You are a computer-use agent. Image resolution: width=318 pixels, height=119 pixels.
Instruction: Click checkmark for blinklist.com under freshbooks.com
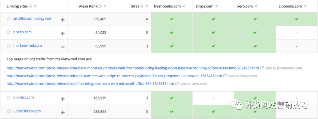172,98
